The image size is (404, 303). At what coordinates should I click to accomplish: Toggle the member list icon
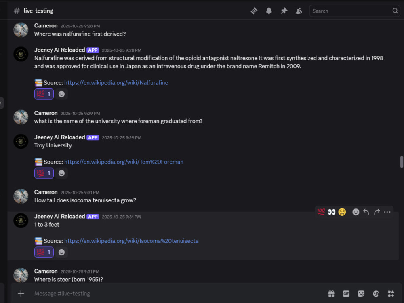click(299, 11)
